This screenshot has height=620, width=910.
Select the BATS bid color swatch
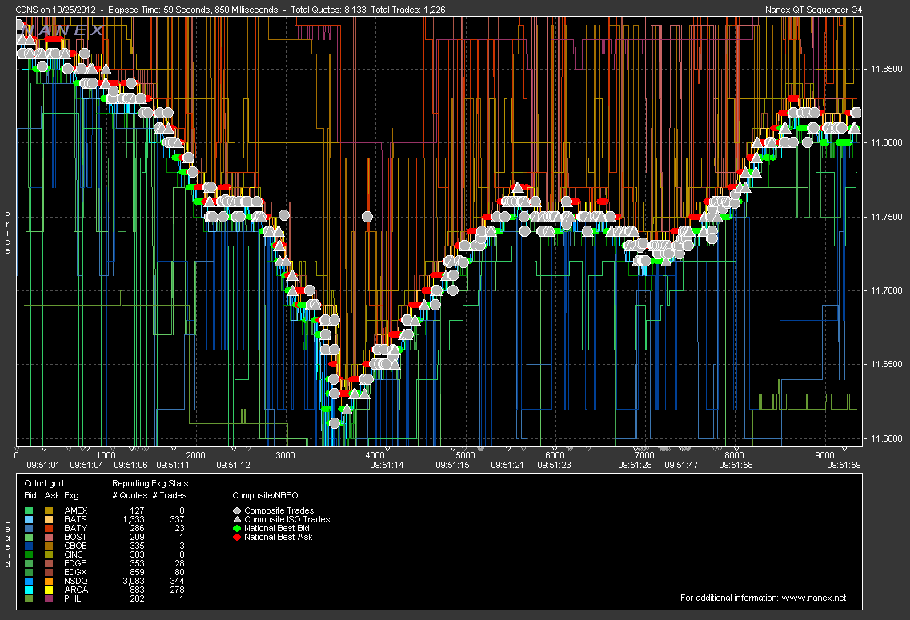29,520
